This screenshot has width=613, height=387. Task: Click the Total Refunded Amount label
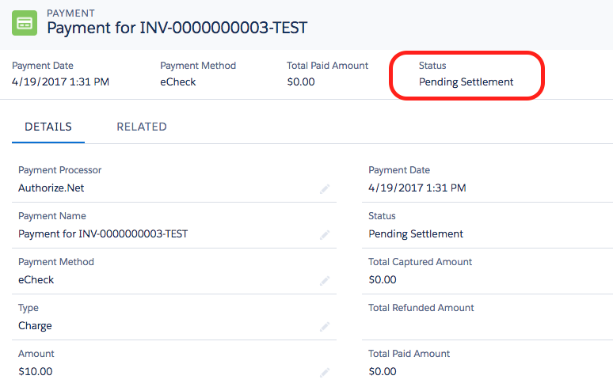(421, 308)
